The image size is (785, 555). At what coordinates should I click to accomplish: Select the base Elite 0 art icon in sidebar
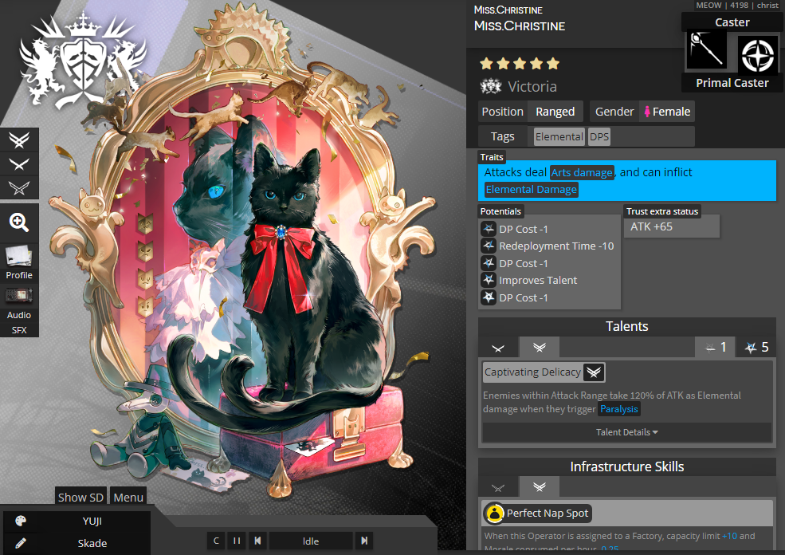19,188
